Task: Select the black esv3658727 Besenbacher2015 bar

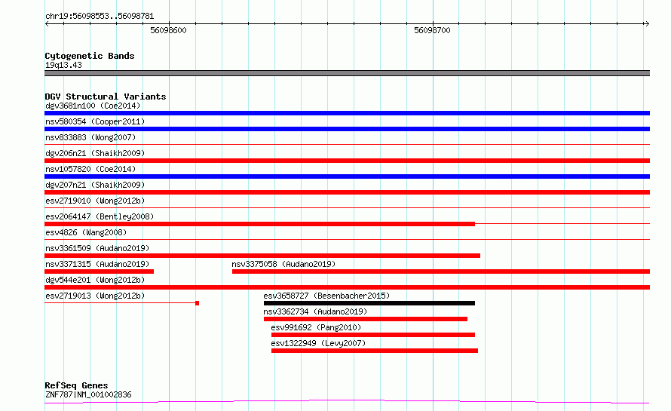Action: [369, 303]
